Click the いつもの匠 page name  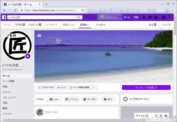[x=10, y=65]
